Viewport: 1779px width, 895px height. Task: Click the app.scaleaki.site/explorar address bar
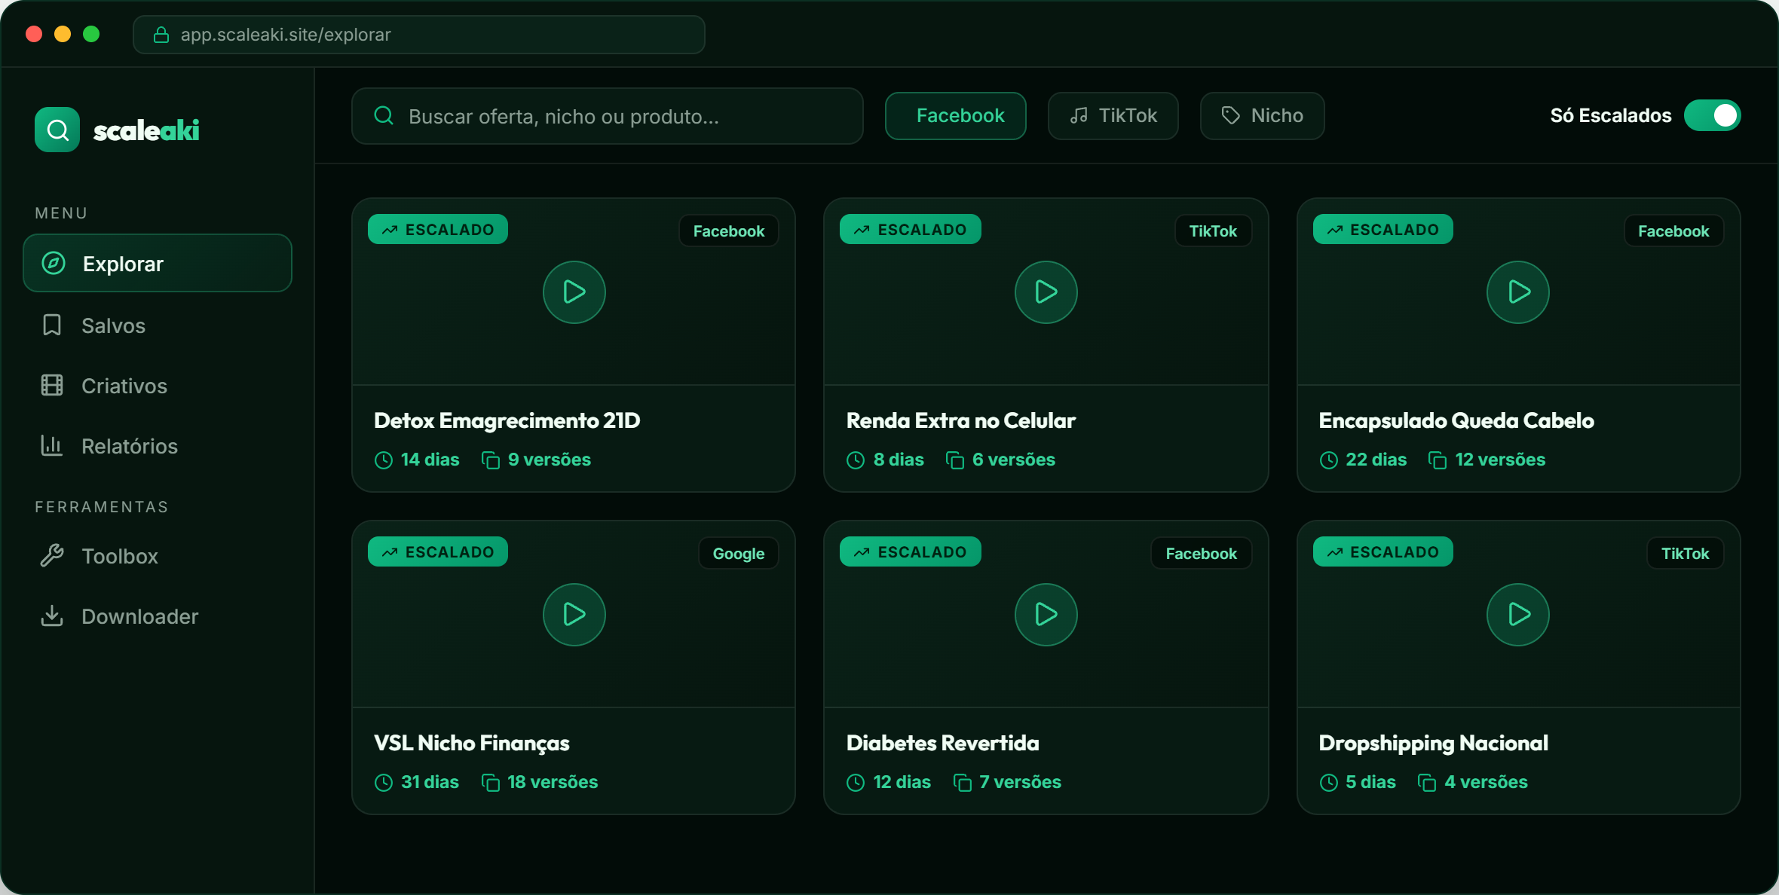point(419,35)
